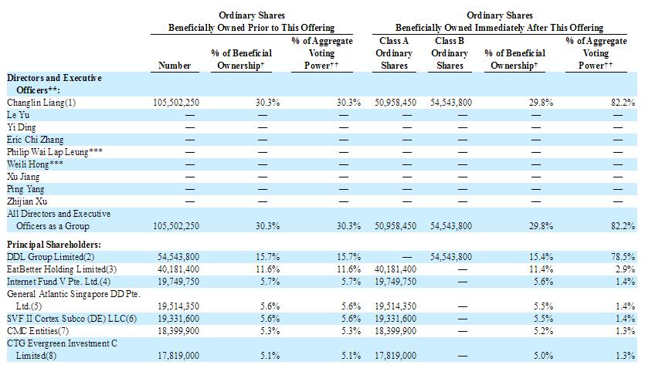The height and width of the screenshot is (365, 645).
Task: Select the 'Yi Ding' row name
Action: (x=22, y=127)
